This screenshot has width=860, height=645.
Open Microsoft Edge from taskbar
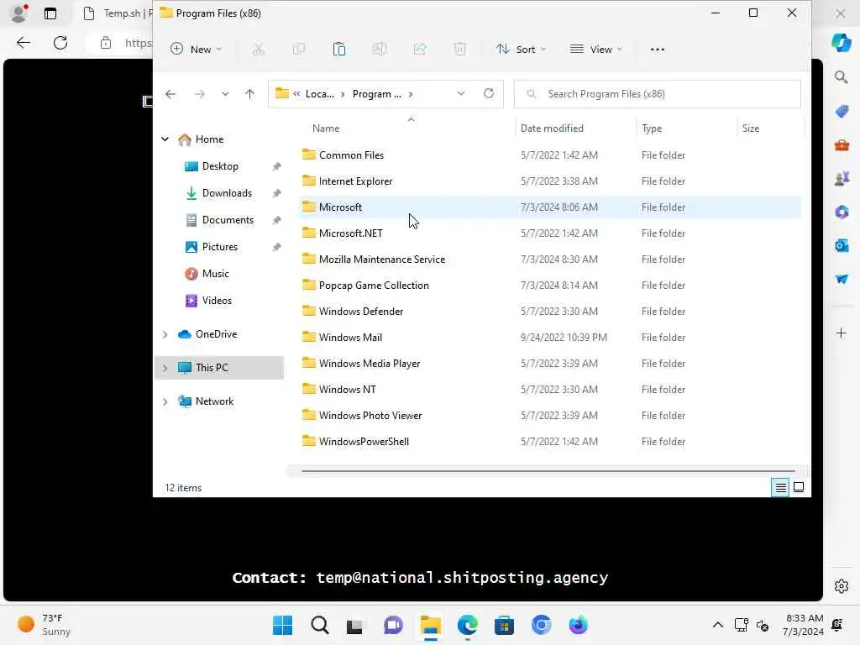[467, 625]
